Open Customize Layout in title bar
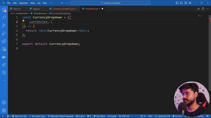Viewport: 211px width, 118px height. pos(190,3)
